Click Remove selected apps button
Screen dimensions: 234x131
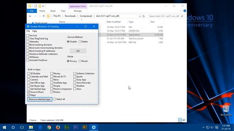40,99
